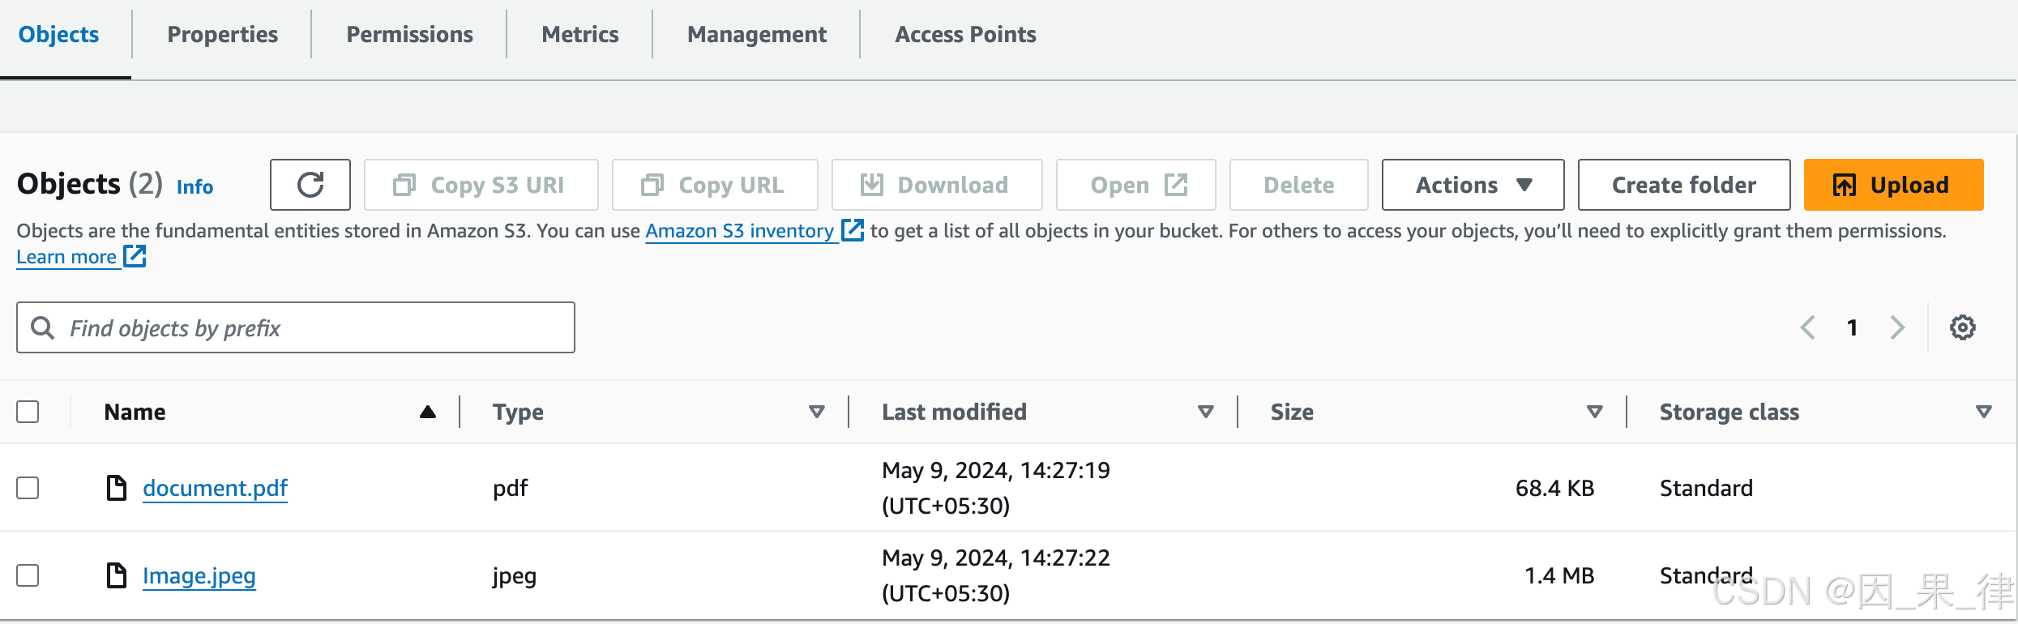Image resolution: width=2018 pixels, height=624 pixels.
Task: Expand the Type column sort arrow
Action: tap(817, 412)
